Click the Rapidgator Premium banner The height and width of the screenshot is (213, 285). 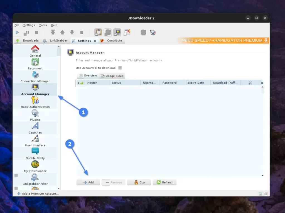tap(223, 40)
